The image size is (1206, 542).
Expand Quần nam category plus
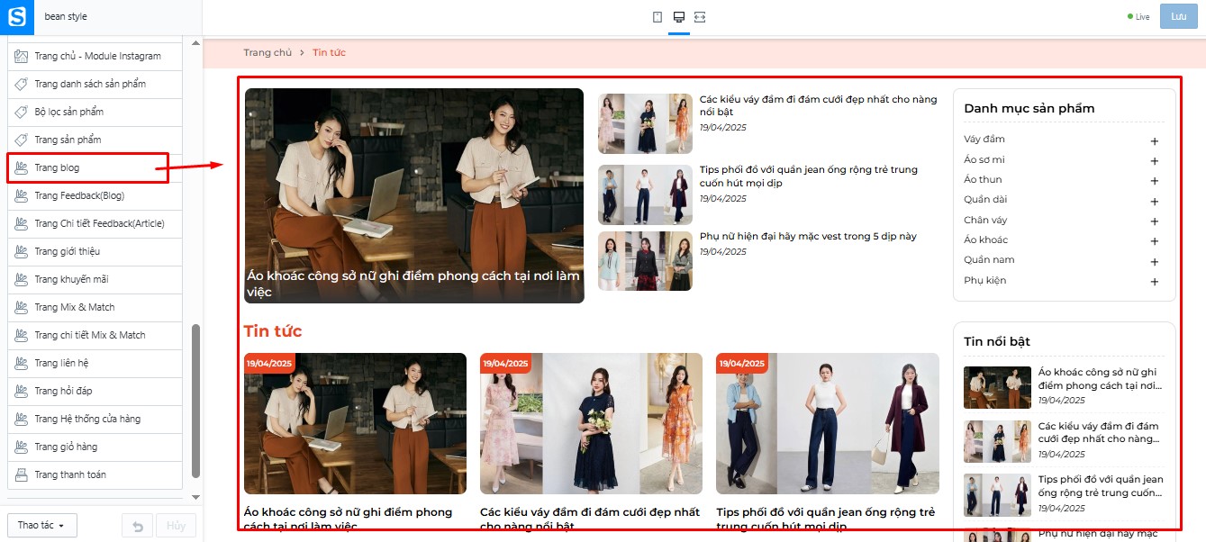tap(1155, 262)
